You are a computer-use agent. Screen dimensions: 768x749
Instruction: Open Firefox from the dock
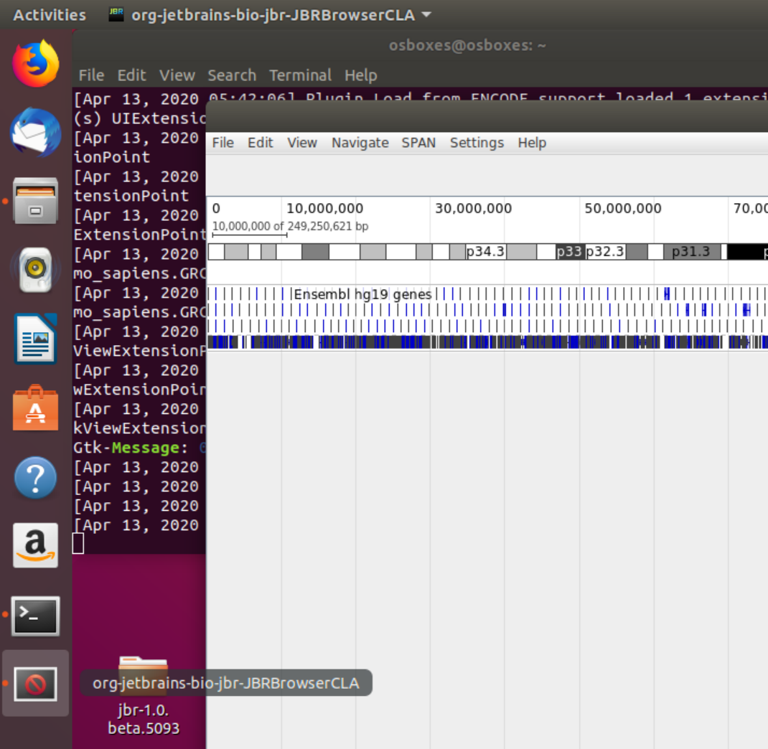pos(35,63)
